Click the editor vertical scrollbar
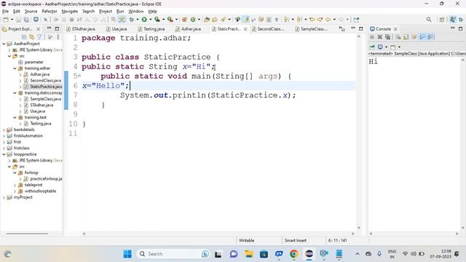Viewport: 466px width, 262px height. (x=359, y=132)
